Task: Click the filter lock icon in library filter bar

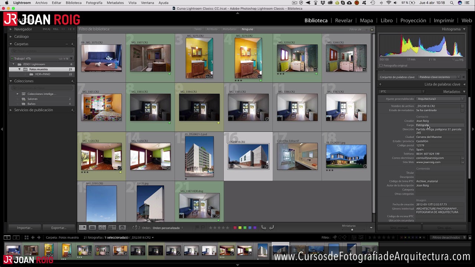Action: (x=372, y=29)
